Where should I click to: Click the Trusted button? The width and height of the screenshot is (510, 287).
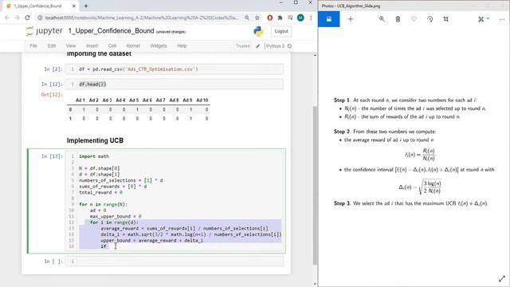coord(242,46)
